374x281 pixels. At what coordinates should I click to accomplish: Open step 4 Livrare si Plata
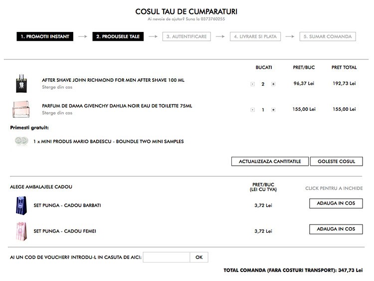click(255, 36)
